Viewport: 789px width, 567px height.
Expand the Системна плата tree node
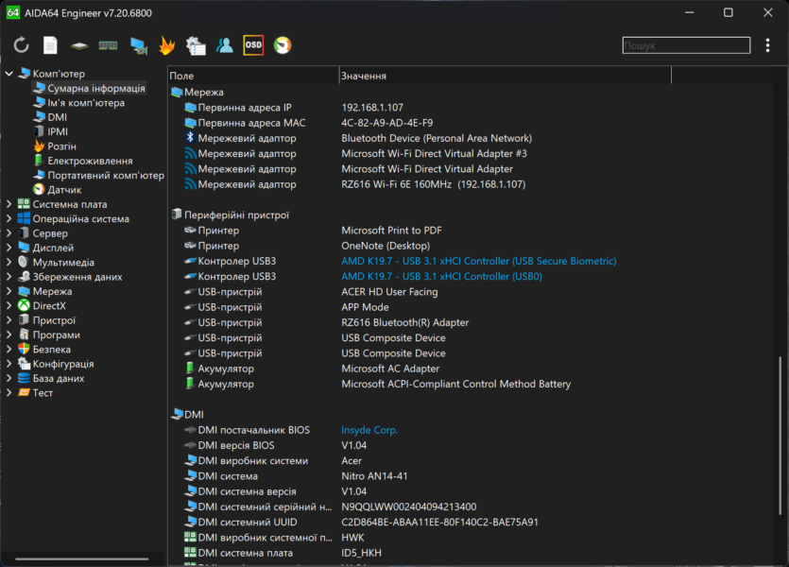[x=9, y=204]
